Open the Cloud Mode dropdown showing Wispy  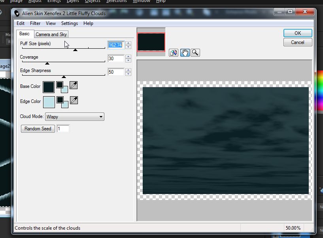(75, 117)
